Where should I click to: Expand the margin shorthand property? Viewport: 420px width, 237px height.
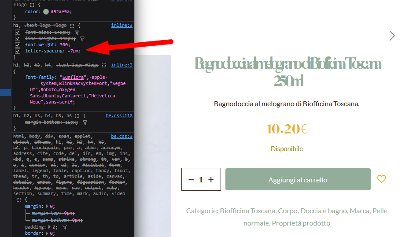click(x=48, y=206)
